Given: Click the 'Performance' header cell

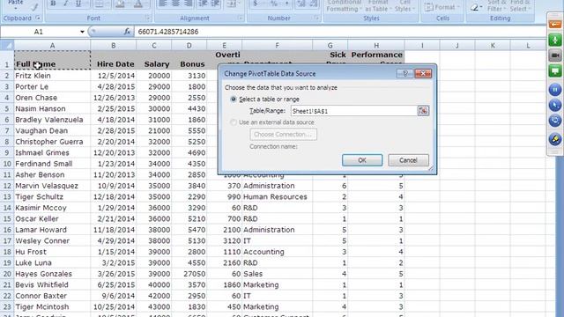Looking at the screenshot, I should pyautogui.click(x=376, y=60).
